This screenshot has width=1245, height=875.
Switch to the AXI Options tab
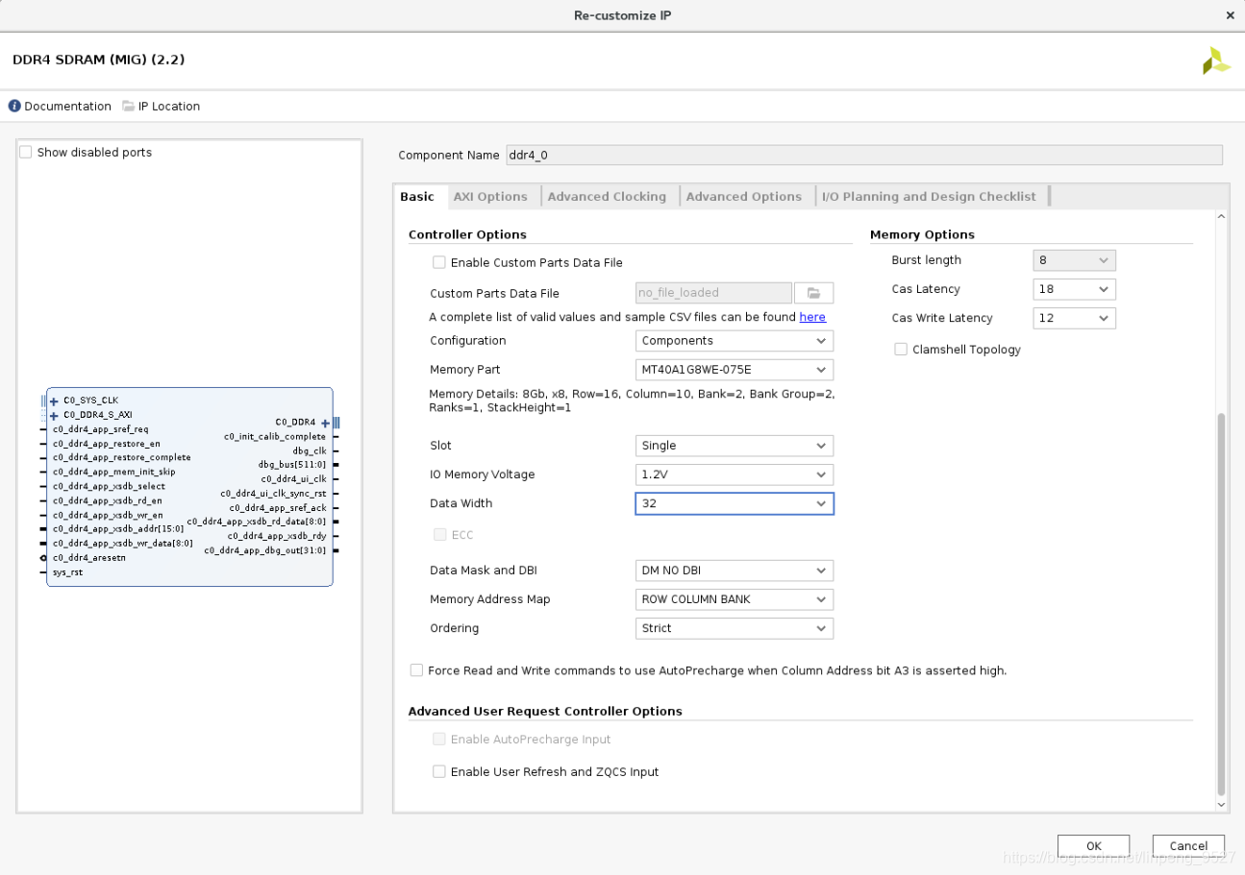pos(490,197)
